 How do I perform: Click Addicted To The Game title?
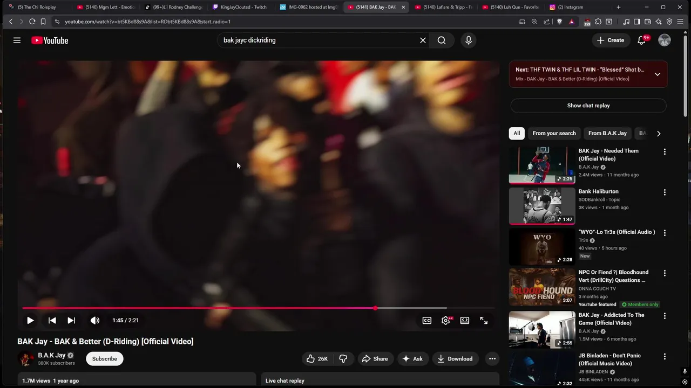point(611,319)
